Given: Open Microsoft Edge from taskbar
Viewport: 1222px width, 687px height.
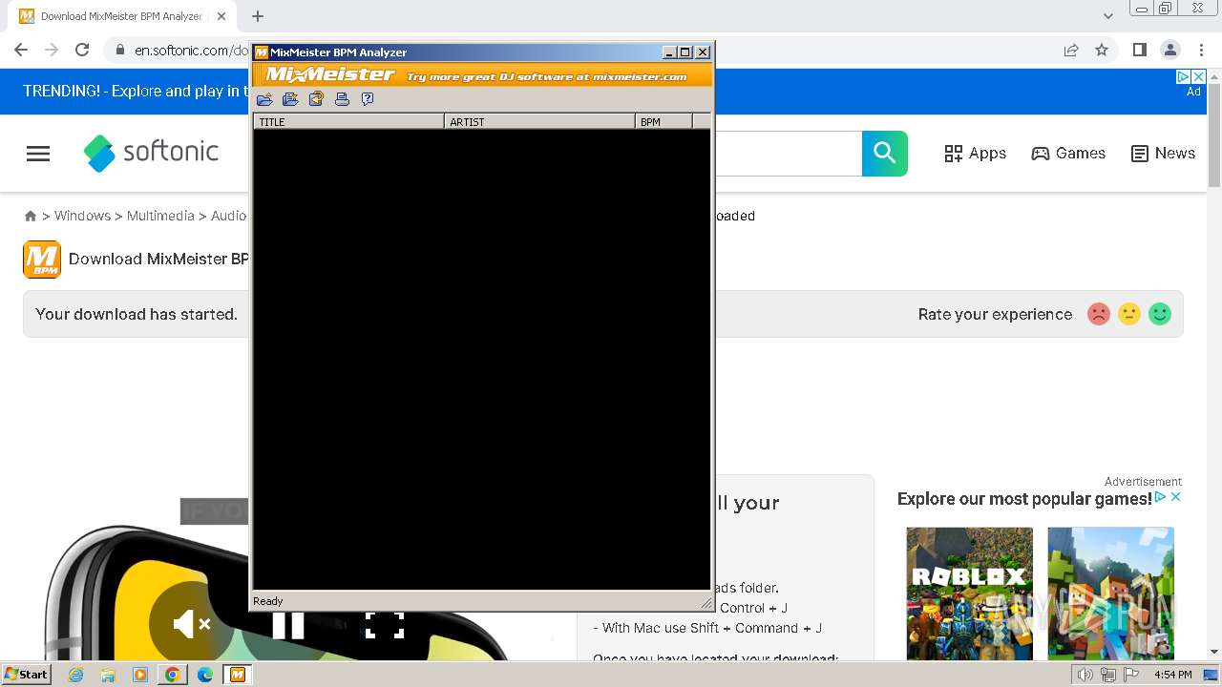Looking at the screenshot, I should [x=205, y=675].
